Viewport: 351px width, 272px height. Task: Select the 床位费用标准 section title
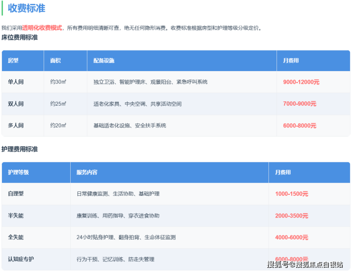19,37
